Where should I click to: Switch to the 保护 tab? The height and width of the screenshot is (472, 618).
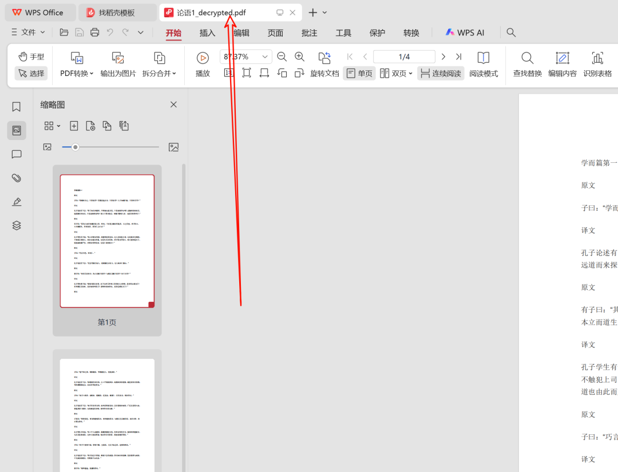377,33
